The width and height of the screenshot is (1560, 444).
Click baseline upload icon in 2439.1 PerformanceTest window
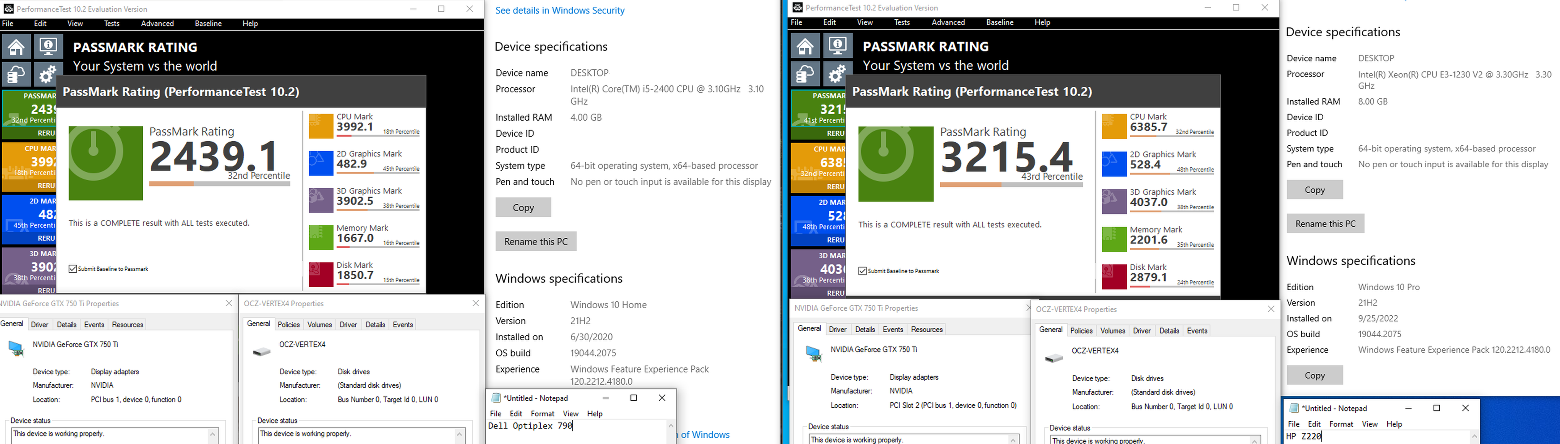[16, 74]
